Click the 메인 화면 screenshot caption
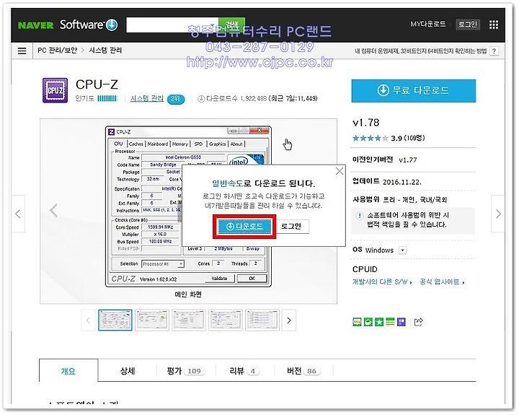Viewport: 519px width, 415px height. pyautogui.click(x=188, y=294)
